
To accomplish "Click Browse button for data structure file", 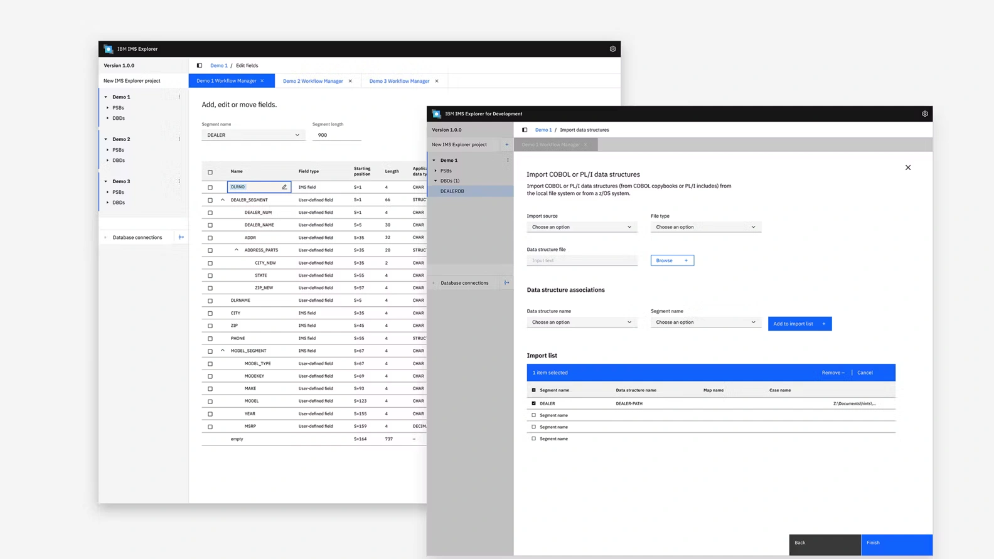I will 672,260.
